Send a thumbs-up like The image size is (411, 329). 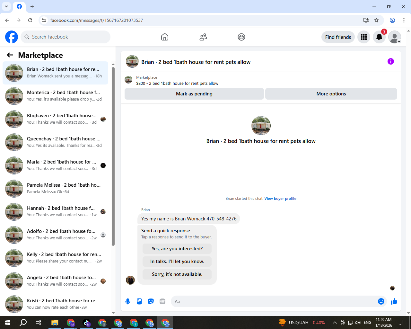pyautogui.click(x=394, y=301)
